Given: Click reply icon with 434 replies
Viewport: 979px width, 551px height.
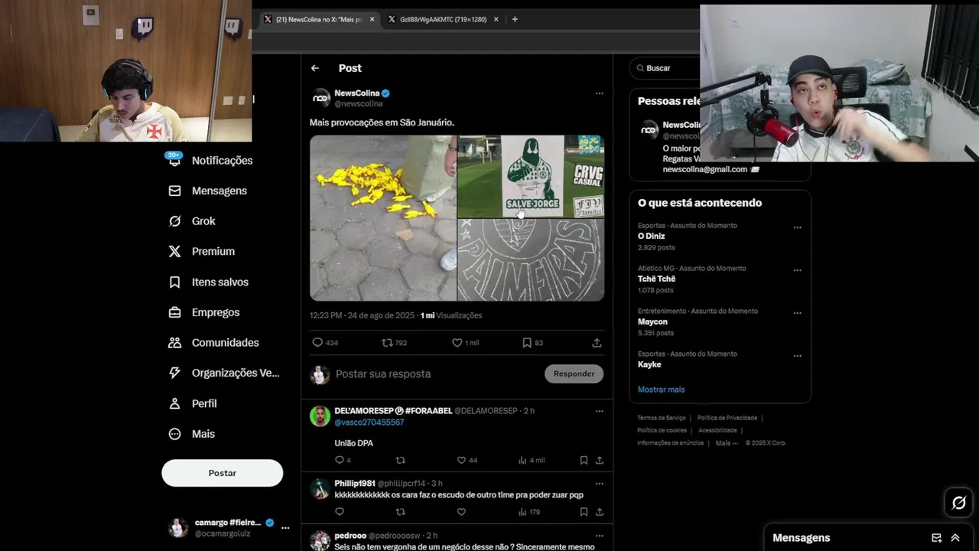Looking at the screenshot, I should pyautogui.click(x=317, y=343).
